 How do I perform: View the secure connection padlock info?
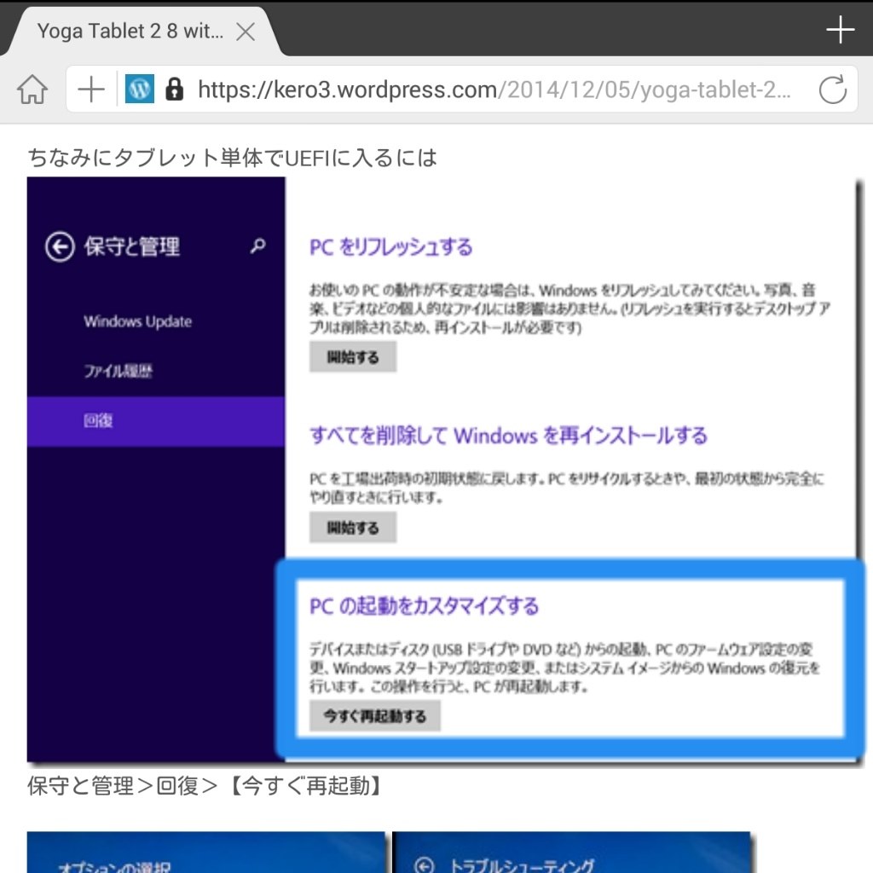pyautogui.click(x=174, y=89)
